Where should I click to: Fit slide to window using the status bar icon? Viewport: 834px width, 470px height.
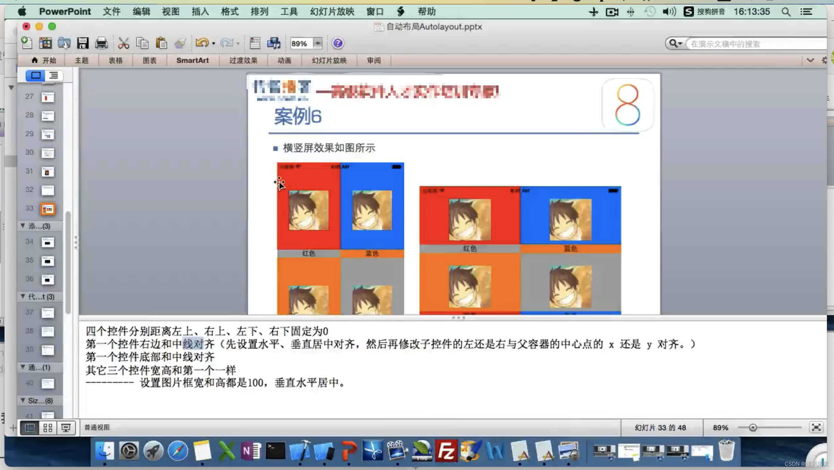816,428
